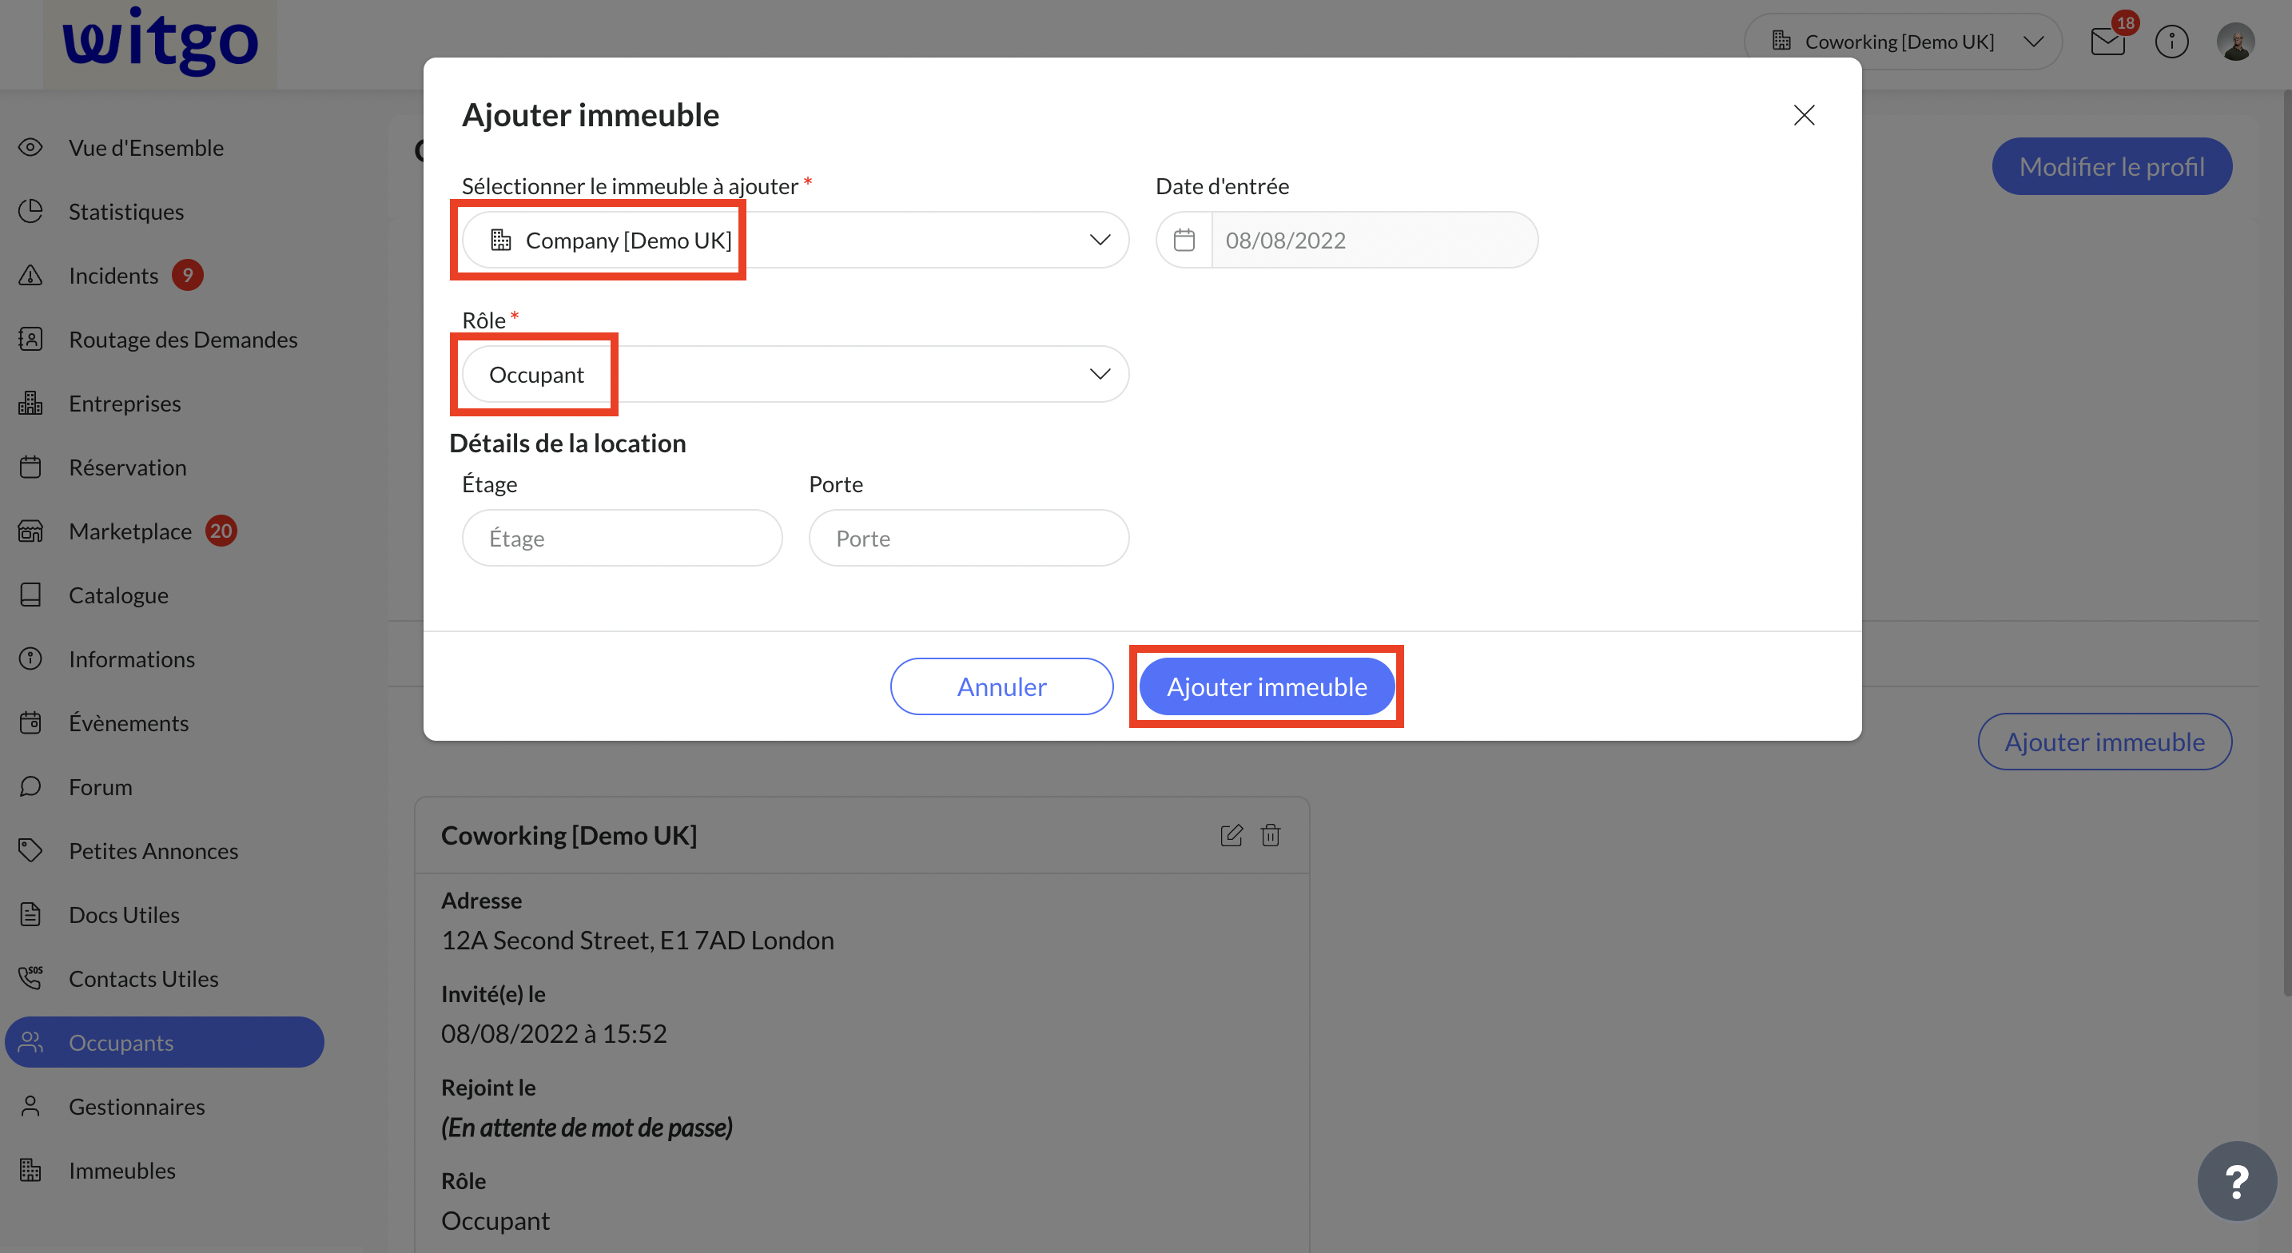This screenshot has width=2292, height=1253.
Task: Close the Ajouter immeuble dialog
Action: pyautogui.click(x=1805, y=116)
